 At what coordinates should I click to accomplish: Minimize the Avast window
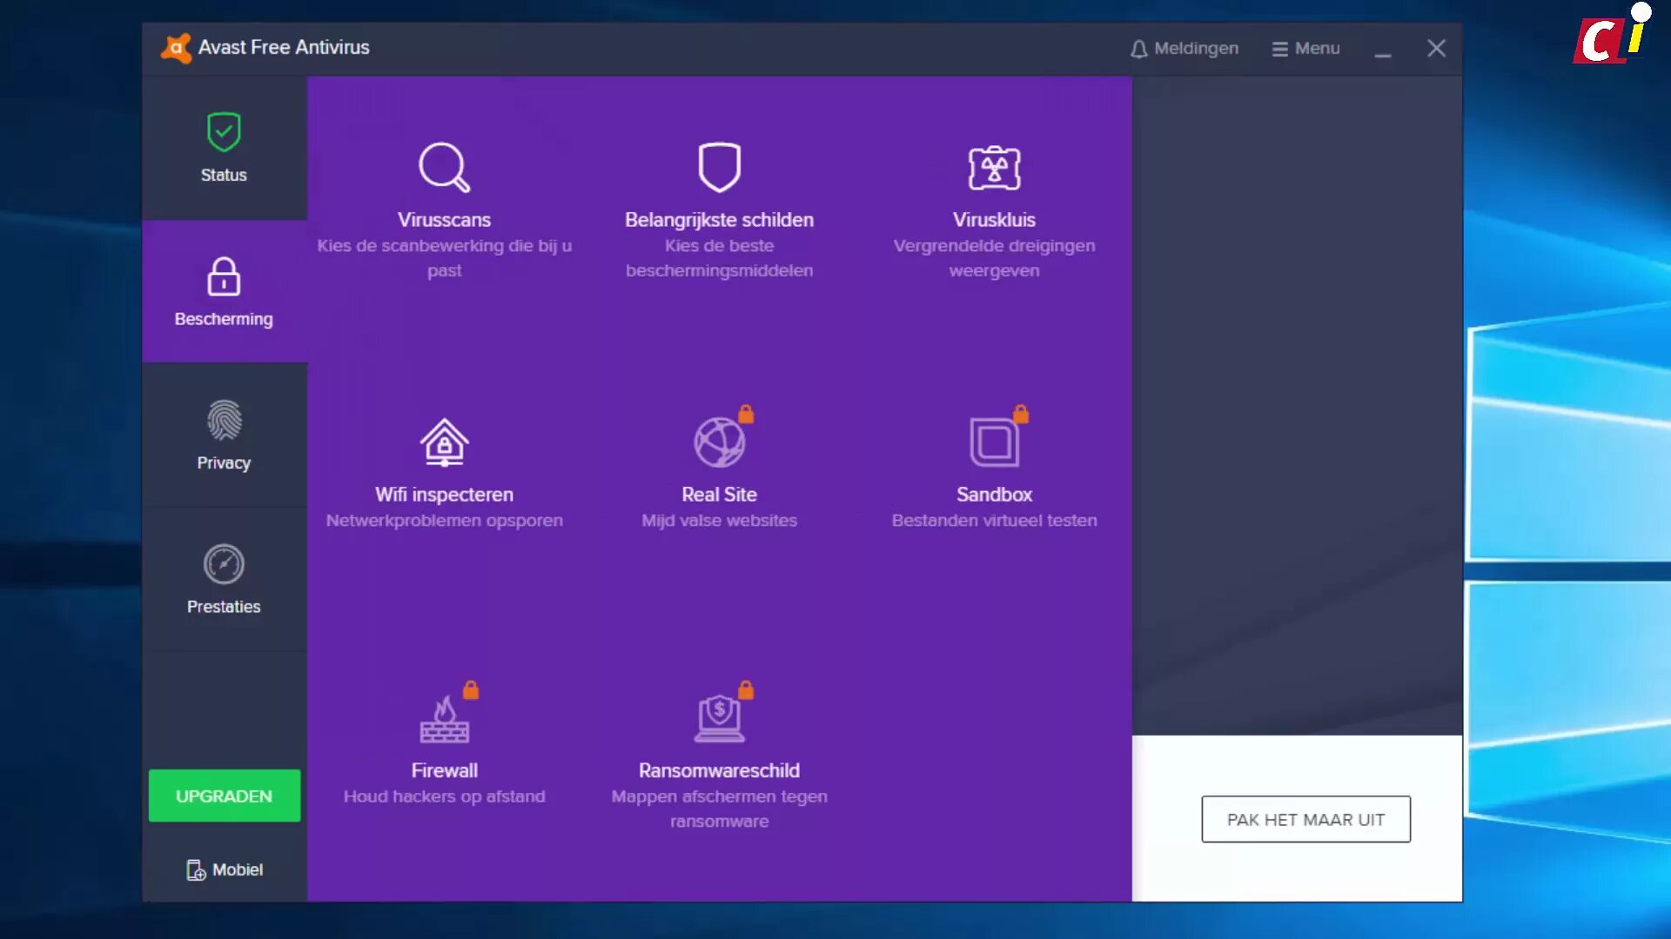(1383, 50)
